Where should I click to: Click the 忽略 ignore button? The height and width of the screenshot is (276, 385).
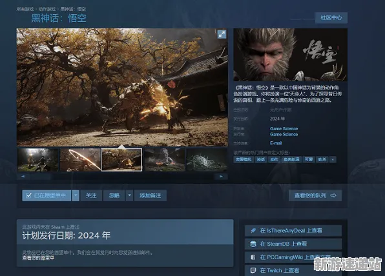tap(114, 195)
